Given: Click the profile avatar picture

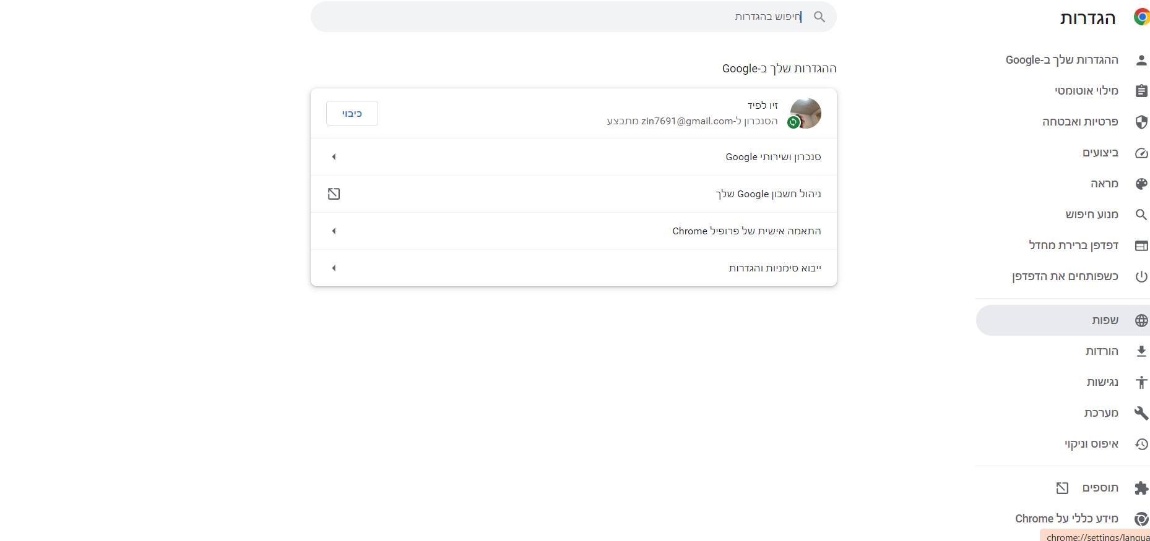Looking at the screenshot, I should (x=805, y=113).
